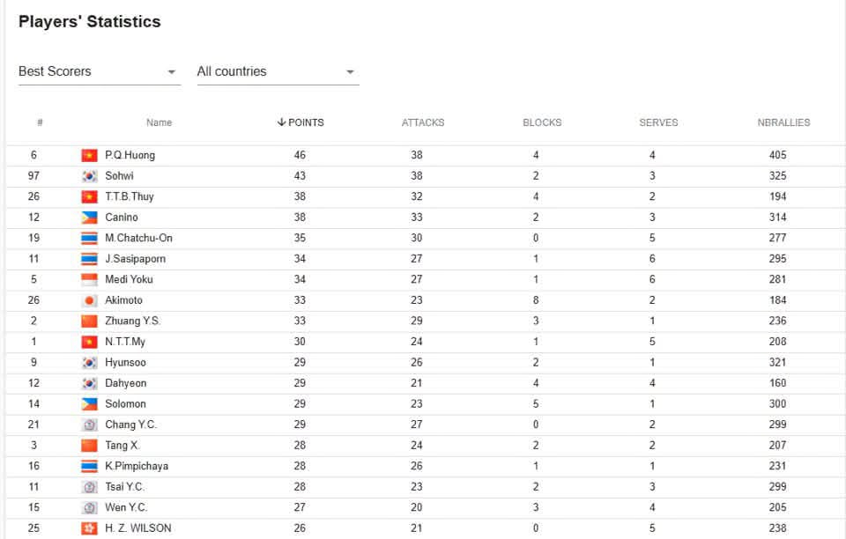Sort table by BLOCKS column header
The height and width of the screenshot is (539, 846).
coord(542,122)
